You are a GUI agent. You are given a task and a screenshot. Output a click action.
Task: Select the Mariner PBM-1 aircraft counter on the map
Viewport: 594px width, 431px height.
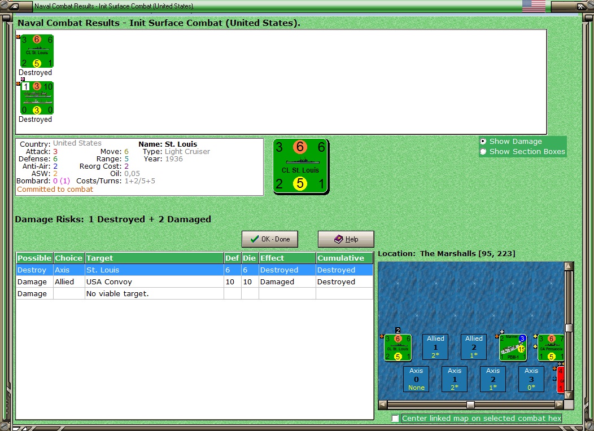513,348
